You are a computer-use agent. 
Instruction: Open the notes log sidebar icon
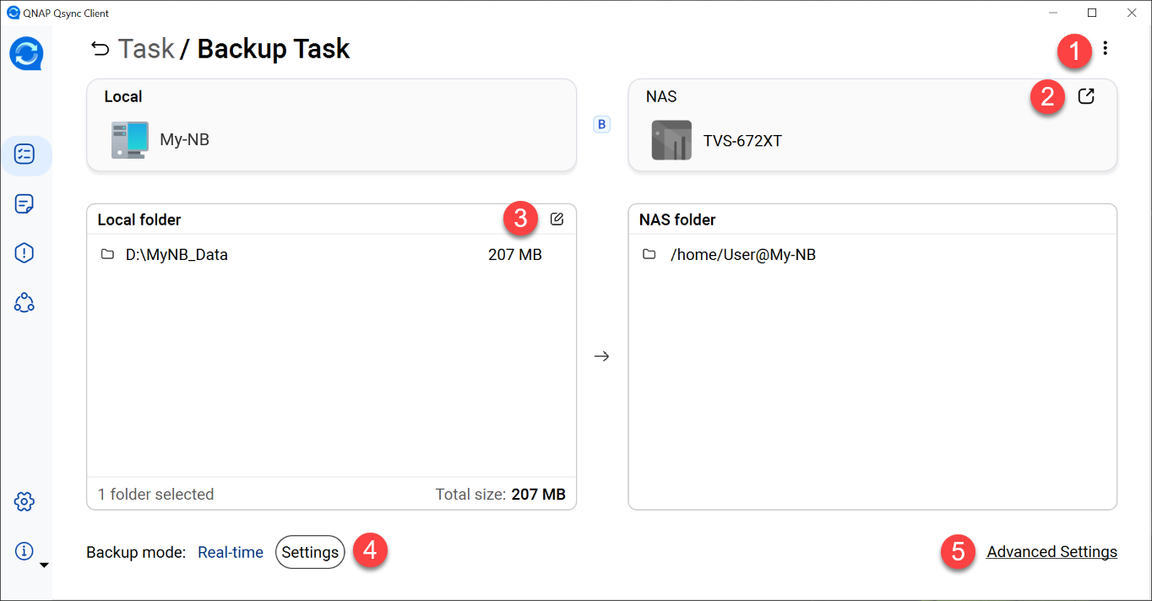coord(24,203)
